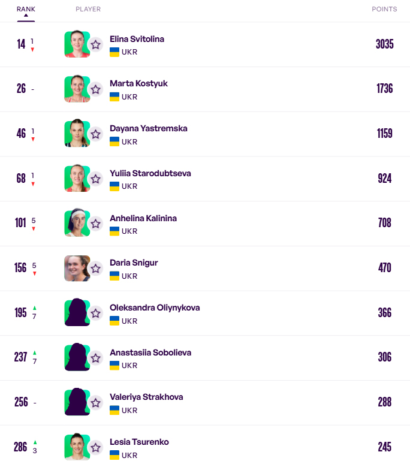Click star icon next to Lesia Tsurenko
Viewport: 410px width, 467px height.
point(95,447)
